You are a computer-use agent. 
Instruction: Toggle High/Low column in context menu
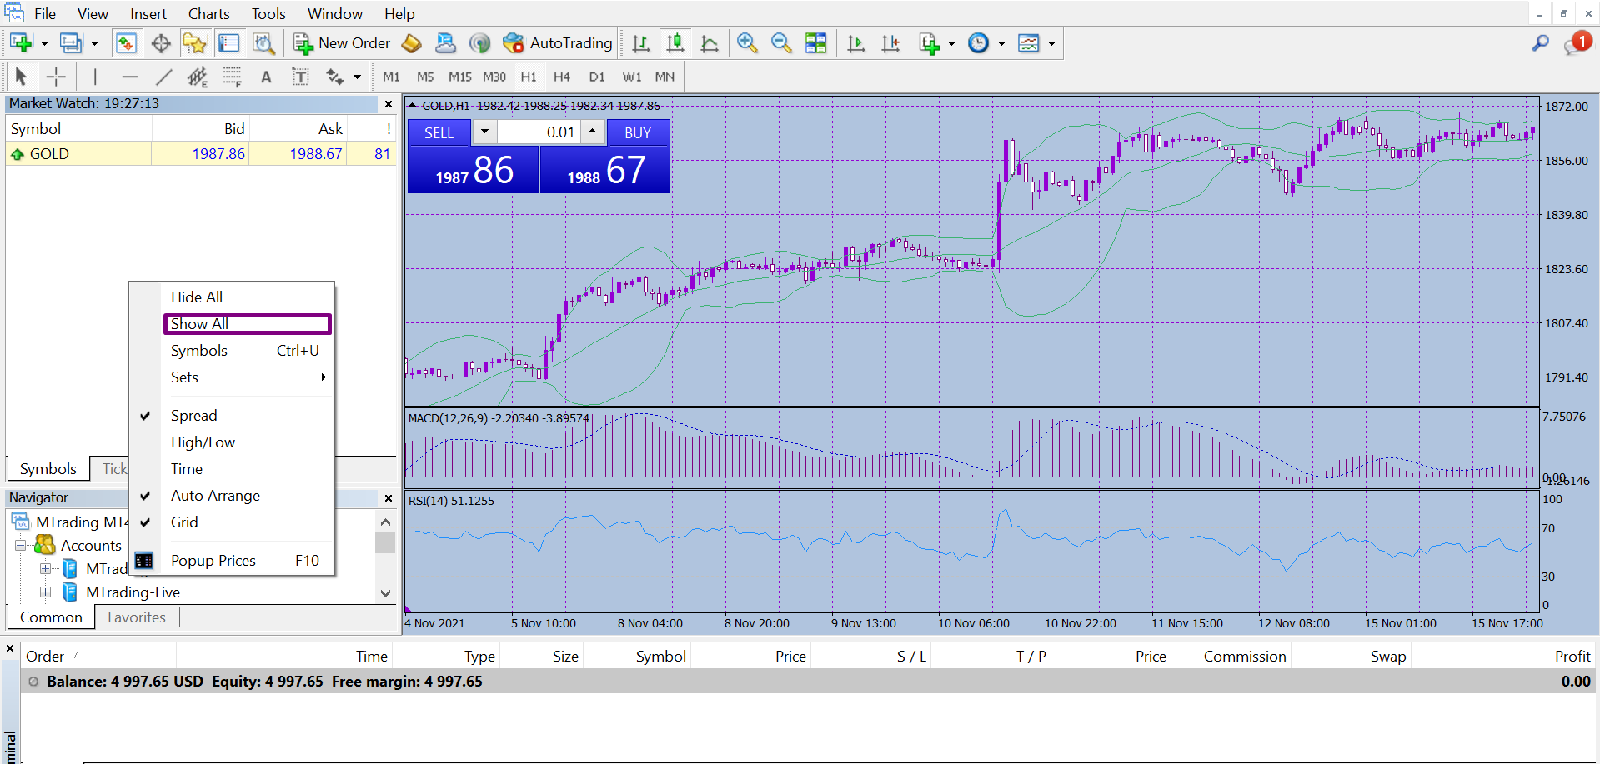(x=203, y=442)
